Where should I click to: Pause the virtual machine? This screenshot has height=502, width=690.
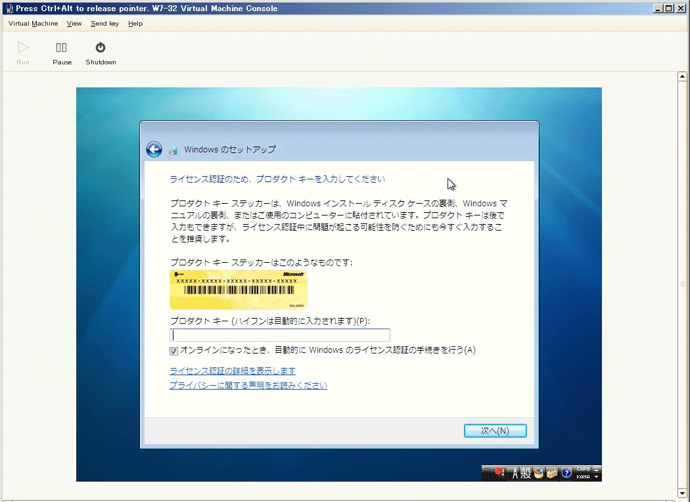click(x=62, y=54)
